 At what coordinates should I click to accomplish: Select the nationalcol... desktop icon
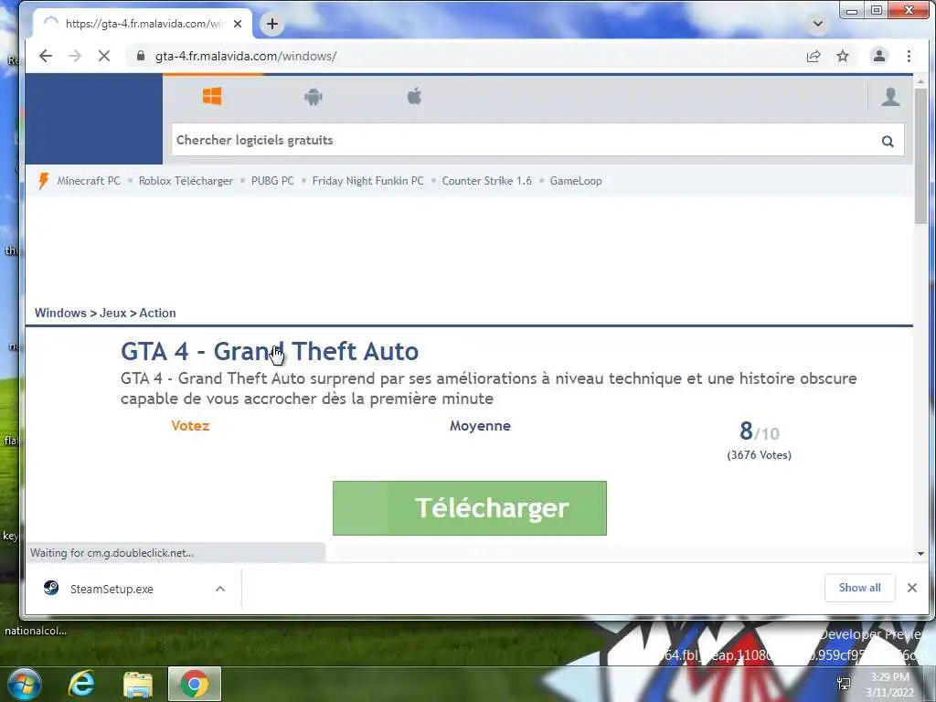click(x=36, y=631)
